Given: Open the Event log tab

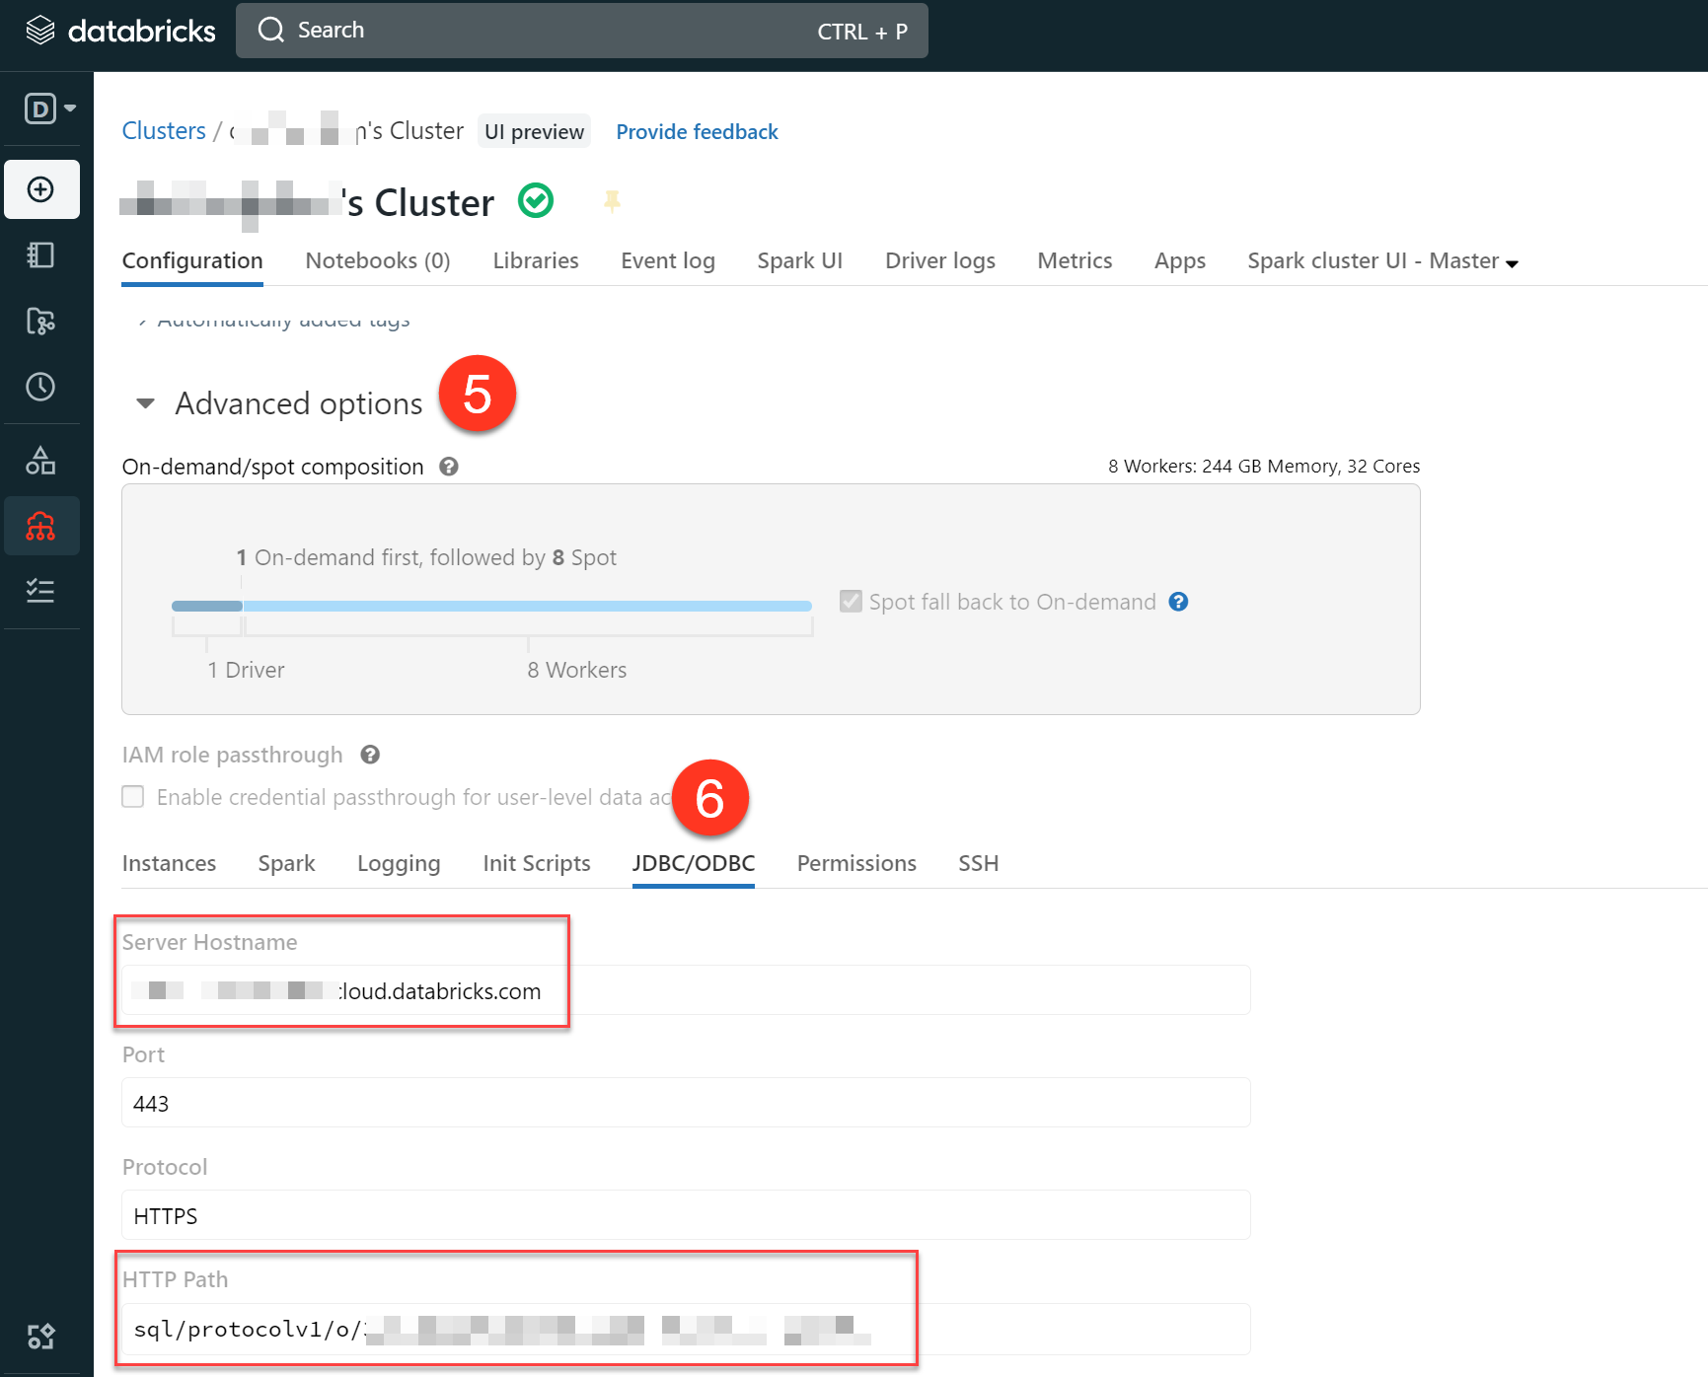Looking at the screenshot, I should (x=667, y=260).
